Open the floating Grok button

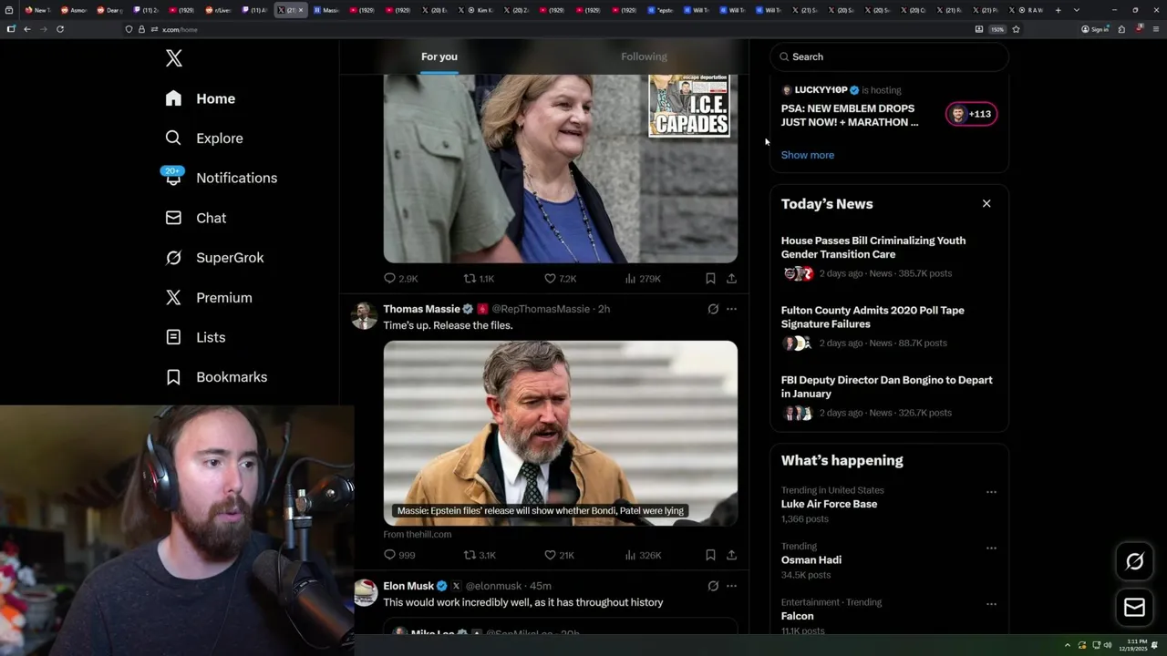click(1134, 561)
